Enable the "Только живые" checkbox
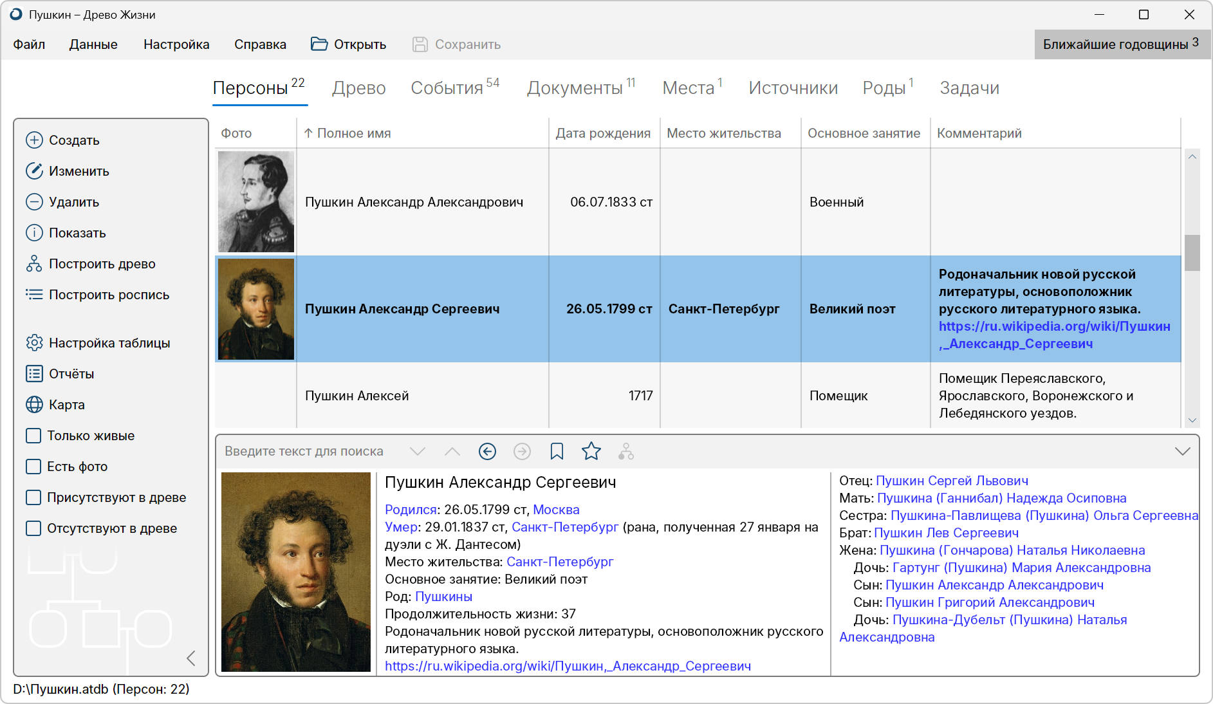Screen dimensions: 1213x704 coord(33,436)
